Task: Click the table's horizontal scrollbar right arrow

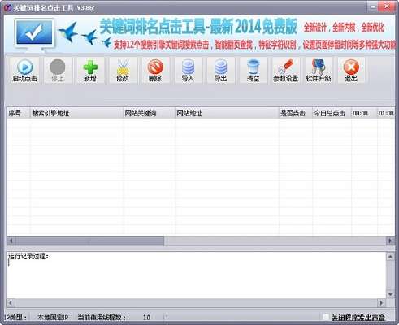Action: click(x=390, y=240)
